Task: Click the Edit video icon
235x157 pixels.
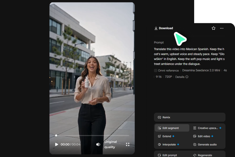Action: (x=195, y=136)
